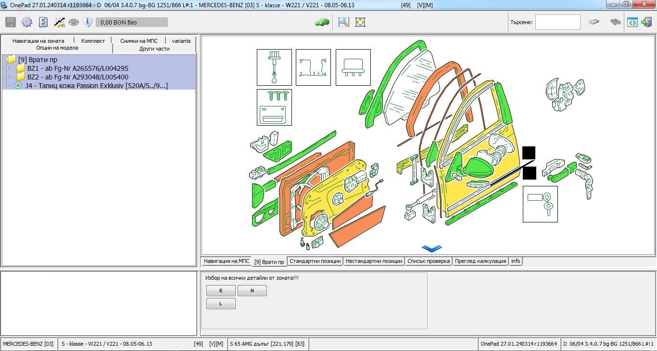The height and width of the screenshot is (351, 657).
Task: Click the 0,00 BGN без total field
Action: tap(132, 22)
